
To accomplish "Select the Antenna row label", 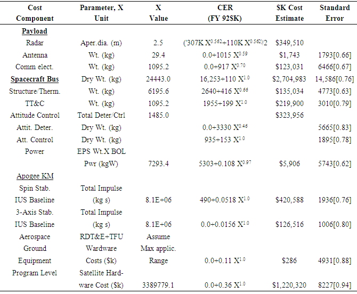I will [35, 55].
